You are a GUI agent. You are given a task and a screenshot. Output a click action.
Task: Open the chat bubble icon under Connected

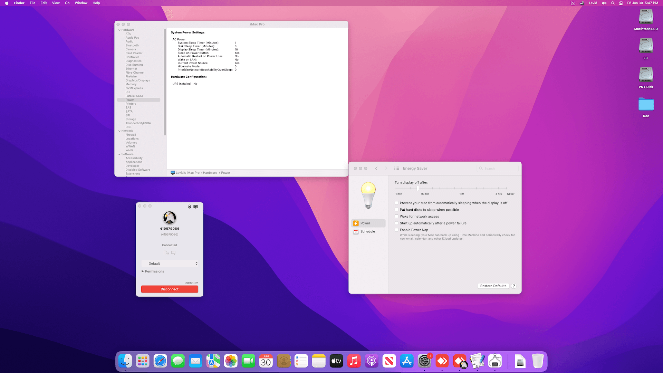pyautogui.click(x=173, y=253)
